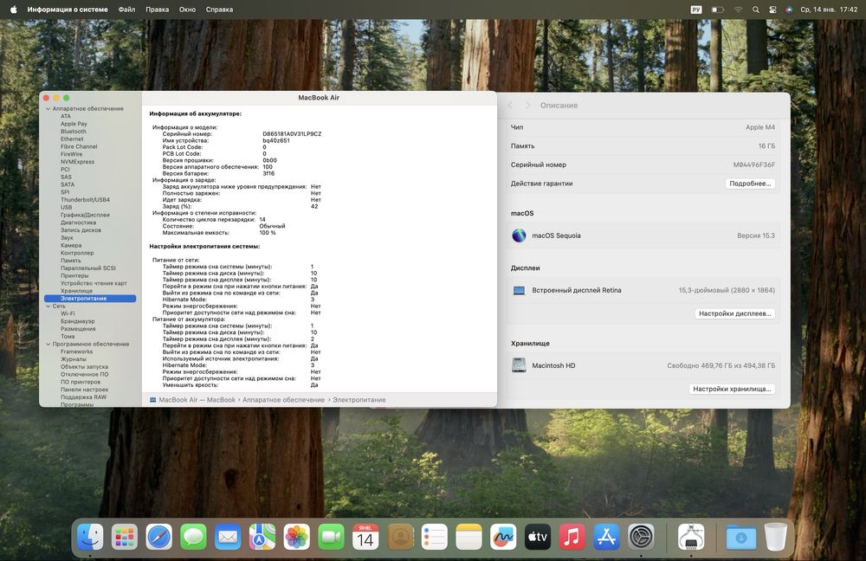
Task: Open Apple TV app in Dock
Action: pos(538,536)
